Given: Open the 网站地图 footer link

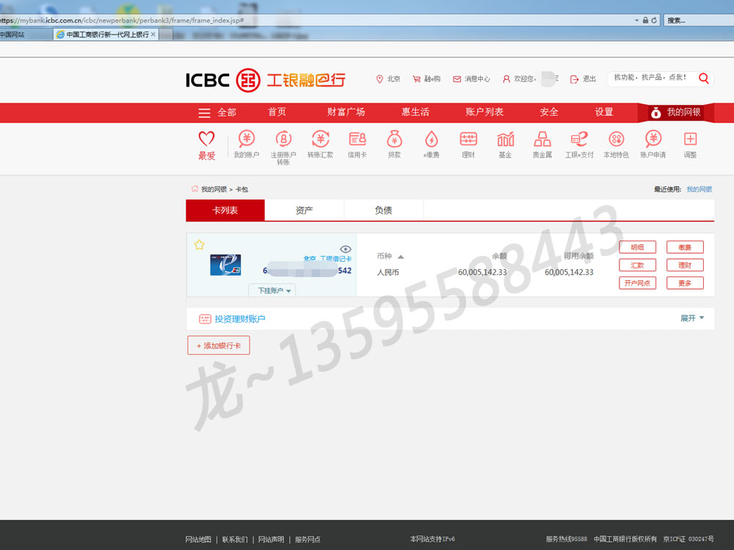Looking at the screenshot, I should click(198, 539).
